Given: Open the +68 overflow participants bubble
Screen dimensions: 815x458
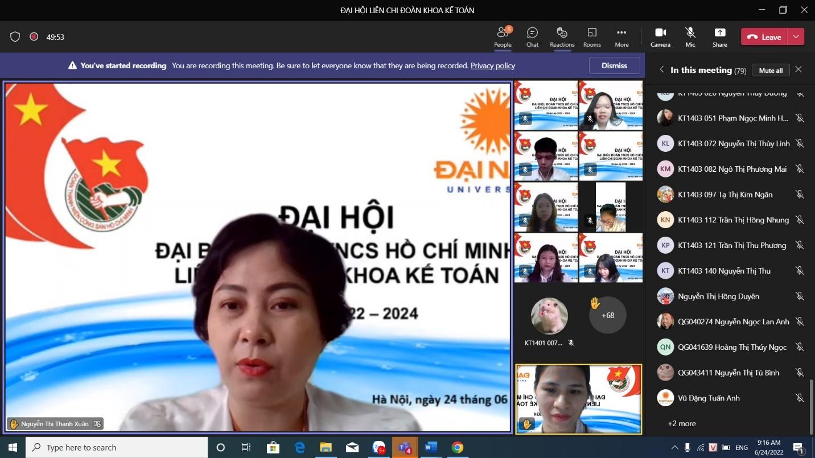Looking at the screenshot, I should [x=608, y=315].
